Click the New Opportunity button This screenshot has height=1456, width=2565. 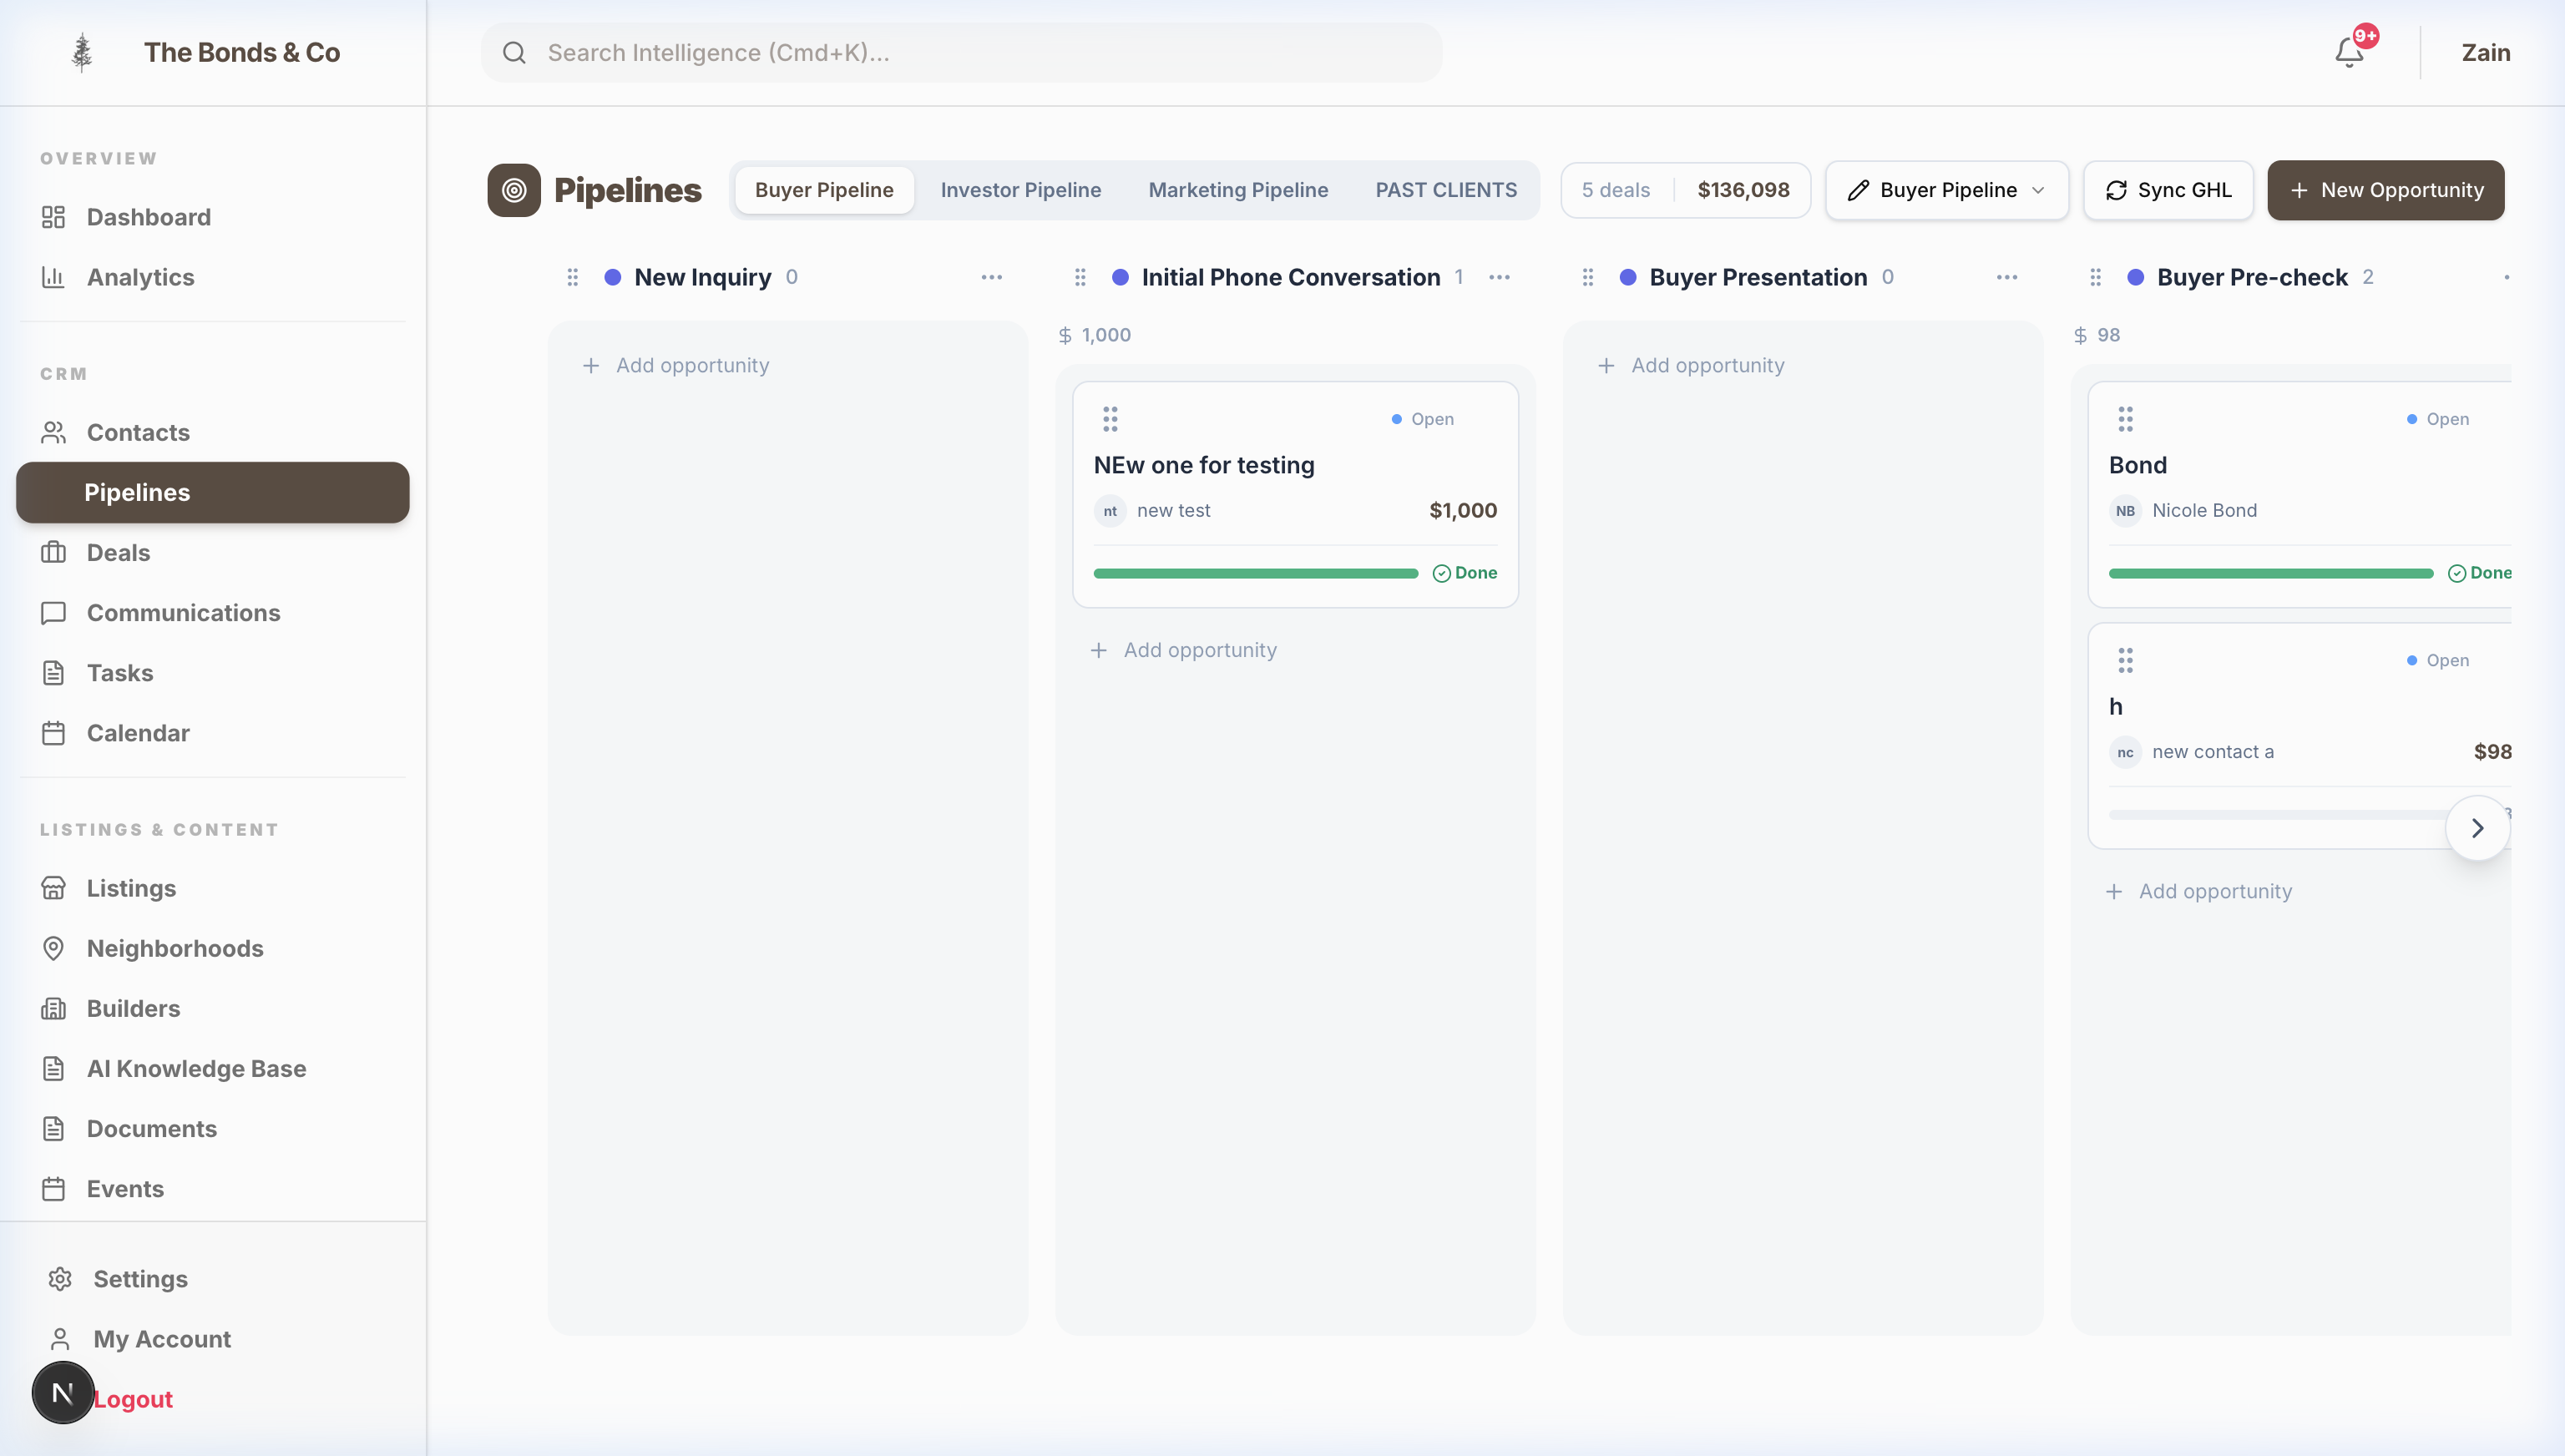(x=2386, y=190)
